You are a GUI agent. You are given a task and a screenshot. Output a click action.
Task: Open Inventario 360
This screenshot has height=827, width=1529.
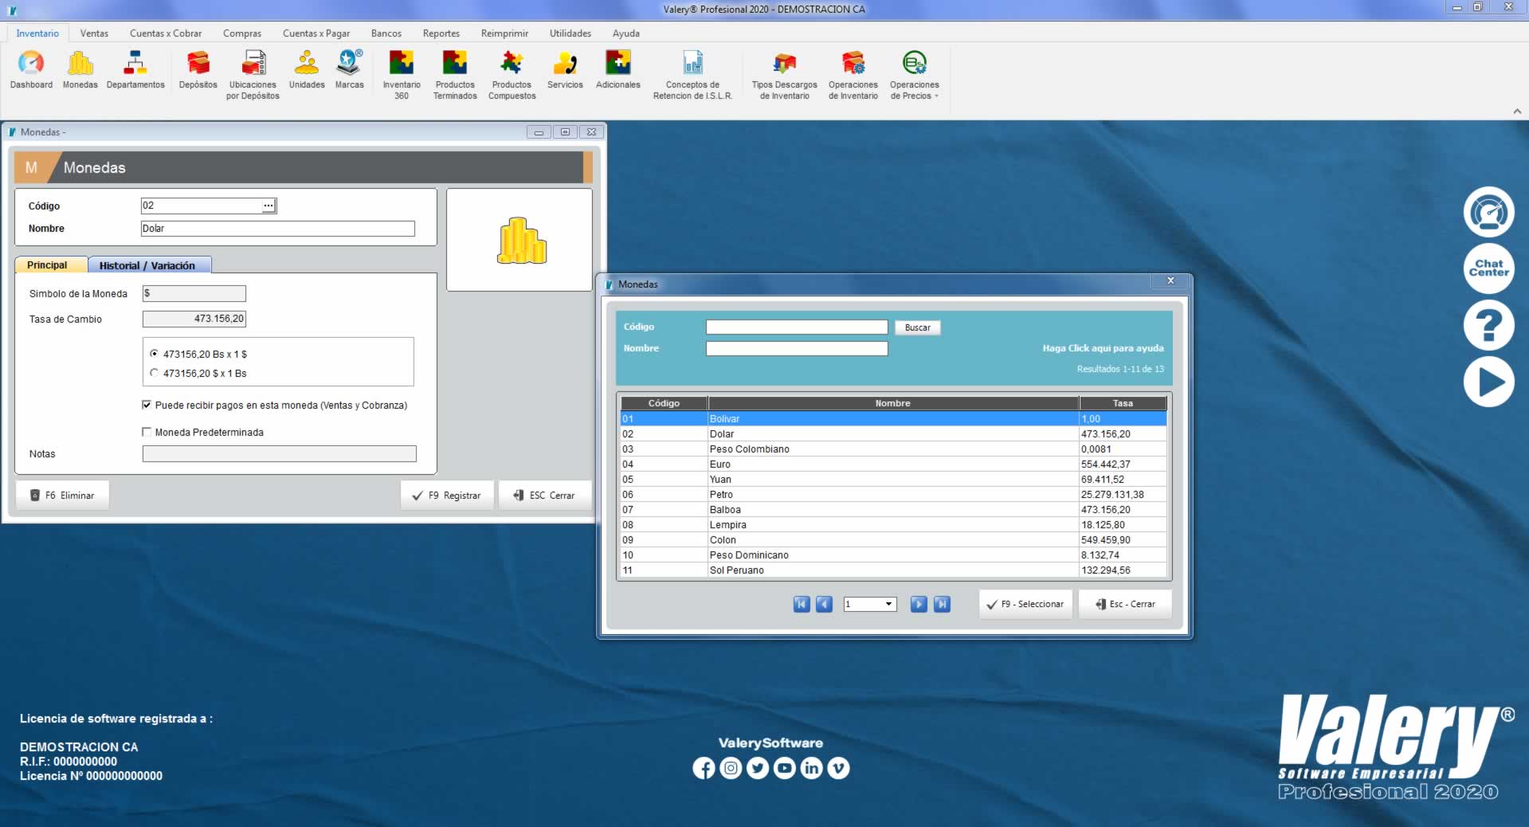(x=402, y=75)
